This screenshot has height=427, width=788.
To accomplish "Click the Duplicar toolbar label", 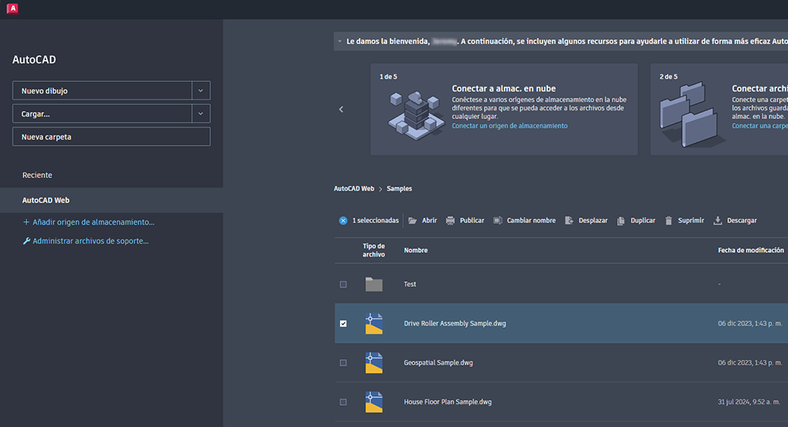I will 643,221.
